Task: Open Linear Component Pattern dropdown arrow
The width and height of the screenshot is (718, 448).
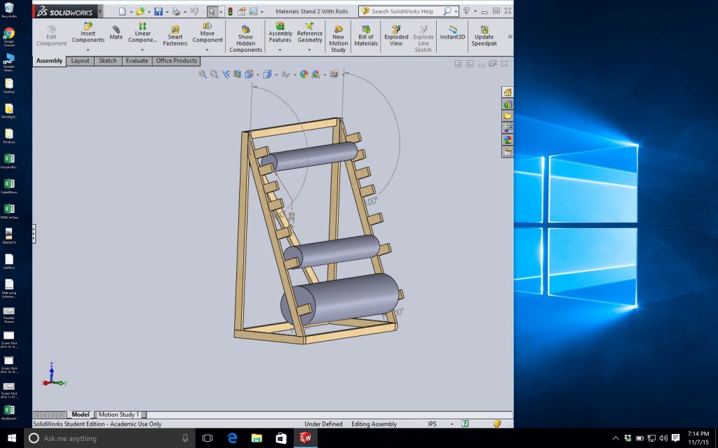Action: point(142,50)
